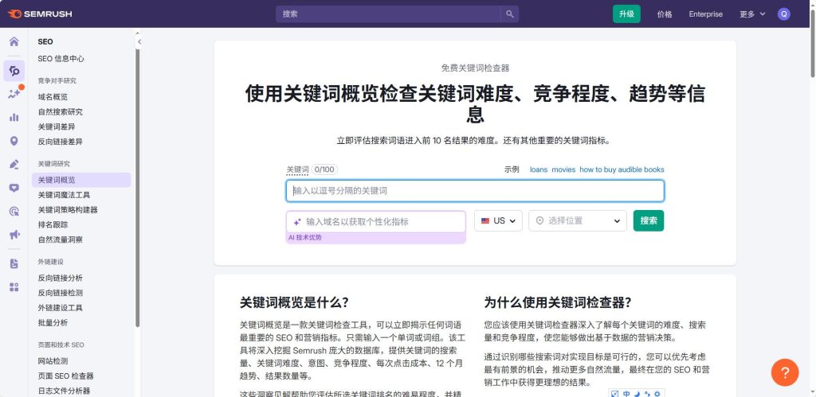The height and width of the screenshot is (397, 816).
Task: Open the bar chart traffic icon in rail
Action: point(14,118)
